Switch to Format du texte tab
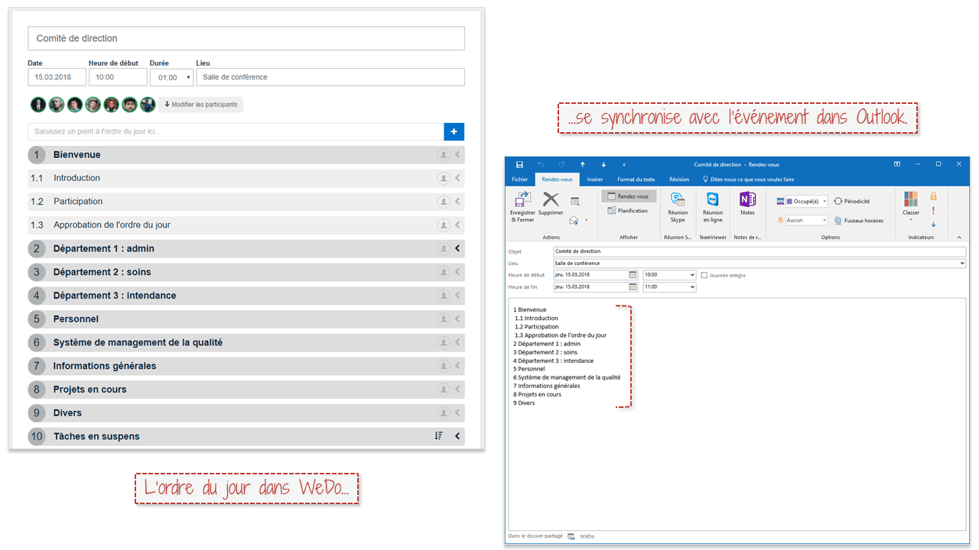Screen dimensions: 979x550 click(x=636, y=180)
